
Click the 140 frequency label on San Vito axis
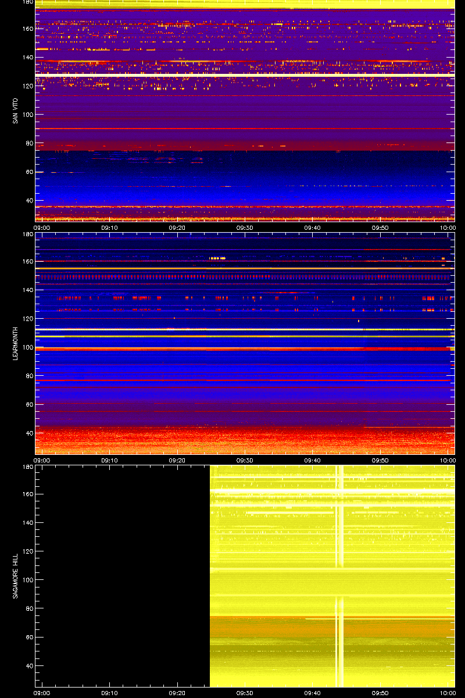coord(27,58)
